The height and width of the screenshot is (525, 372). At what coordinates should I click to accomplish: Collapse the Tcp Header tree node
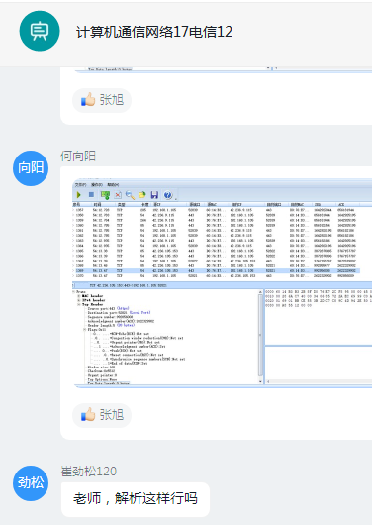tap(79, 304)
